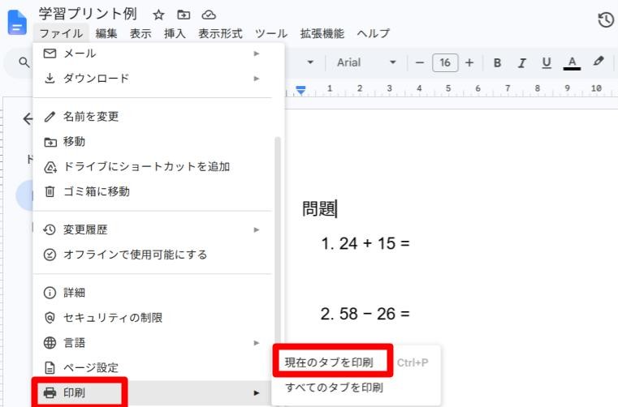Click the search magnifier in toolbar

click(x=24, y=62)
